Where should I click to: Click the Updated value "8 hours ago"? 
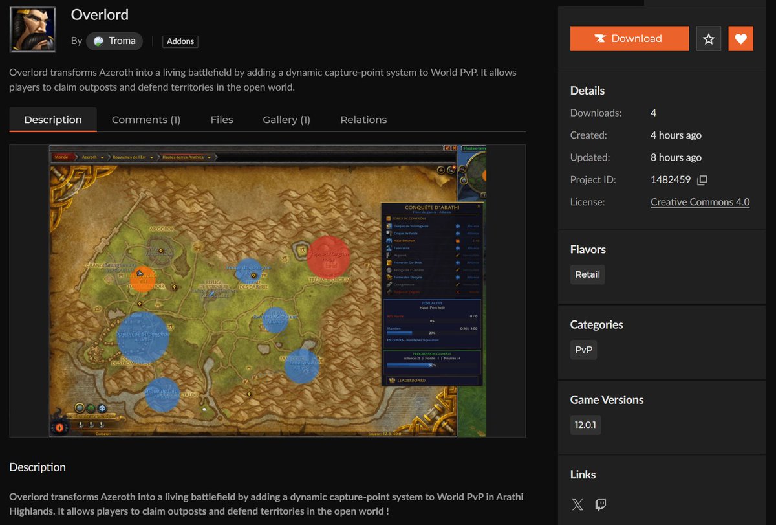[x=676, y=157]
